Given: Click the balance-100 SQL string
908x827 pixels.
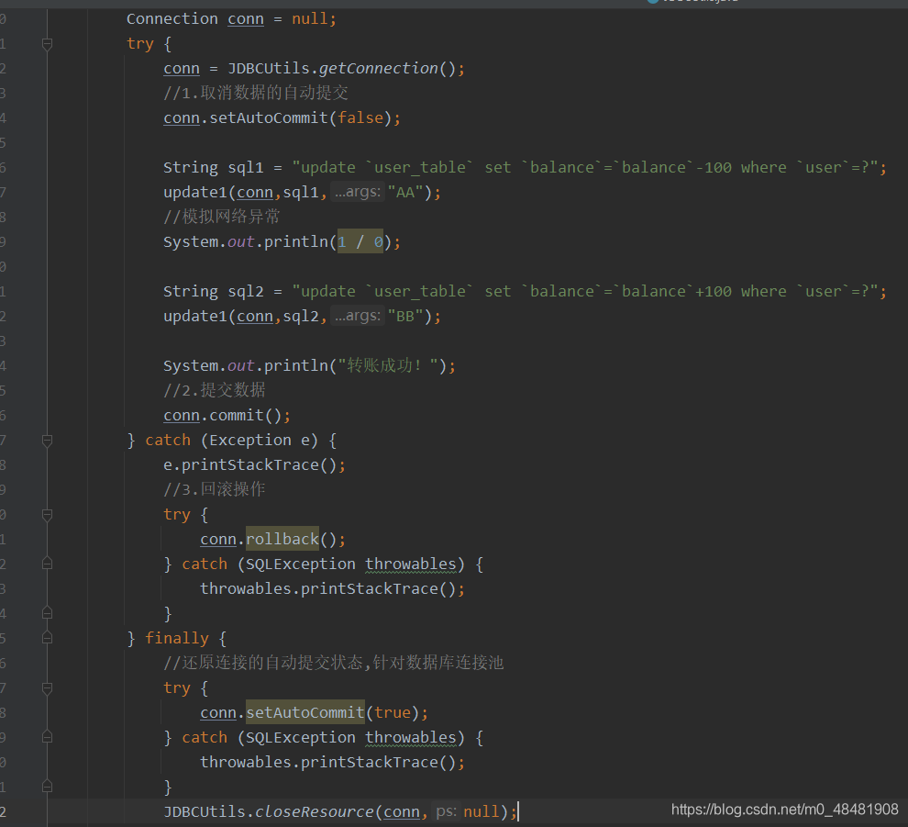Looking at the screenshot, I should click(x=586, y=168).
